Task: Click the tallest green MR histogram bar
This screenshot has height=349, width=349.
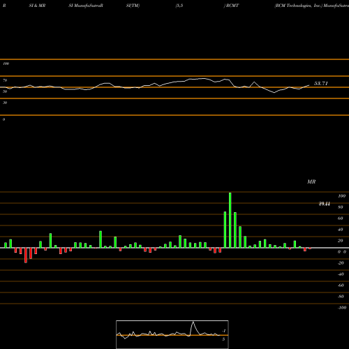Action: click(x=230, y=220)
